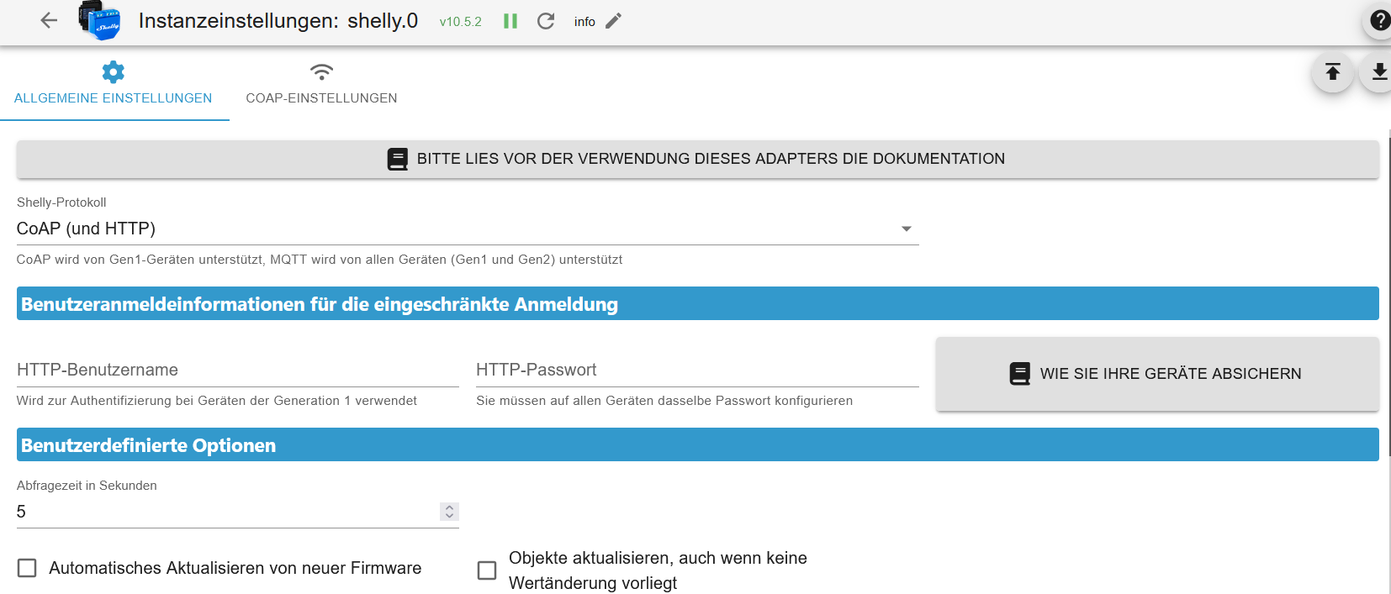Expand protocol list via dropdown arrow
The width and height of the screenshot is (1391, 594).
(x=907, y=229)
